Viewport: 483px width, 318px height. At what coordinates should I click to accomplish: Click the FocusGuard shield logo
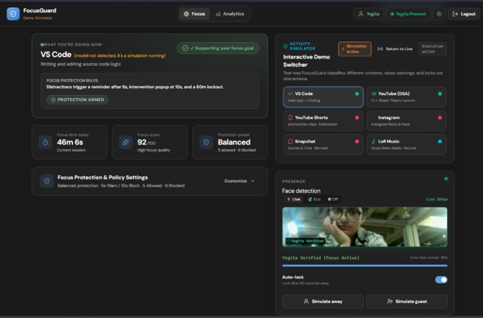coord(13,14)
